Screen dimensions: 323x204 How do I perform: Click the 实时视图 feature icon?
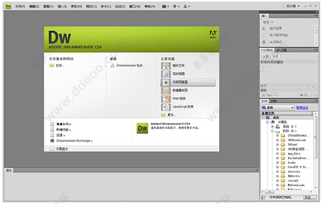click(166, 74)
